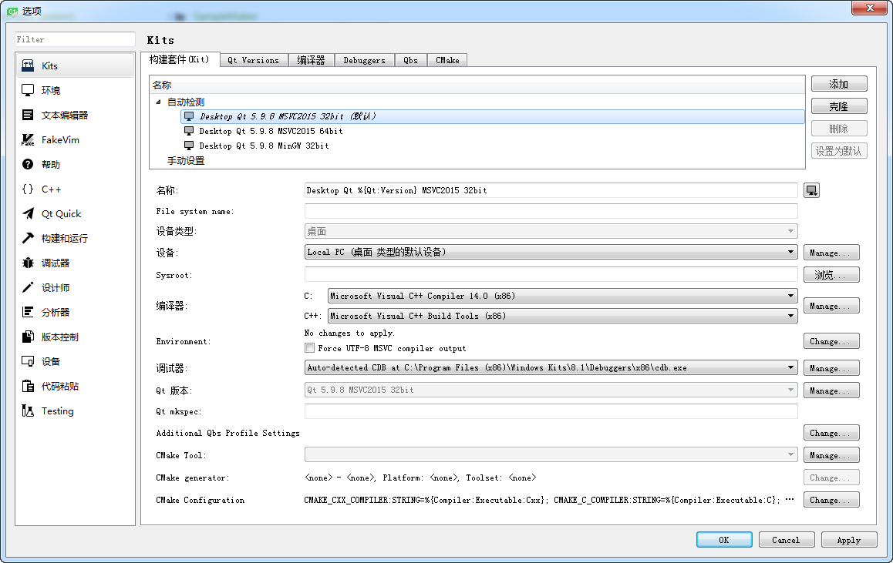The image size is (893, 563).
Task: Open the C++ compiler dropdown
Action: tap(790, 316)
